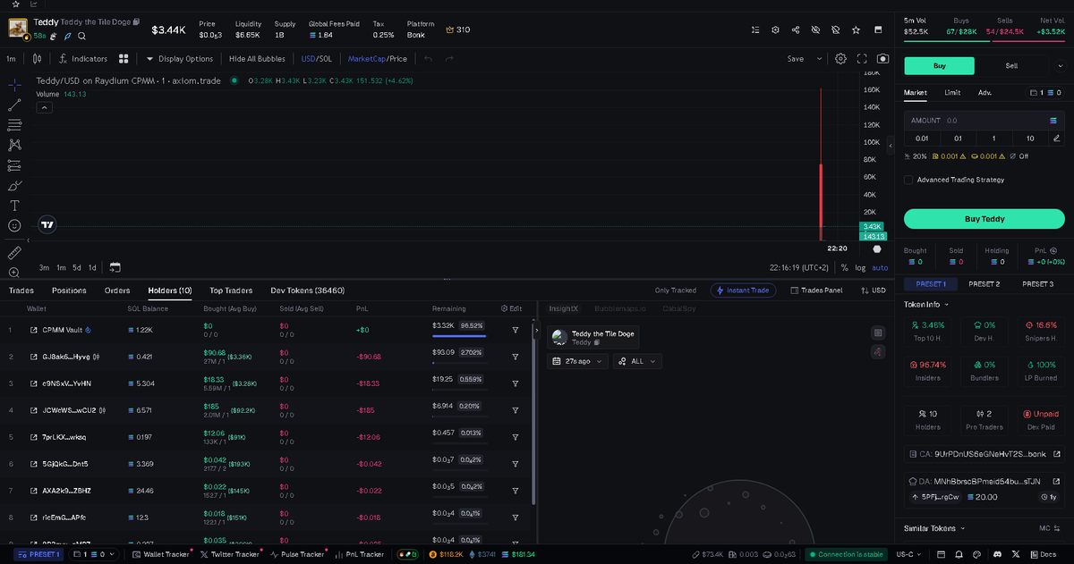Open Dev Tokens (36460) tab
Image resolution: width=1074 pixels, height=564 pixels.
click(x=307, y=290)
